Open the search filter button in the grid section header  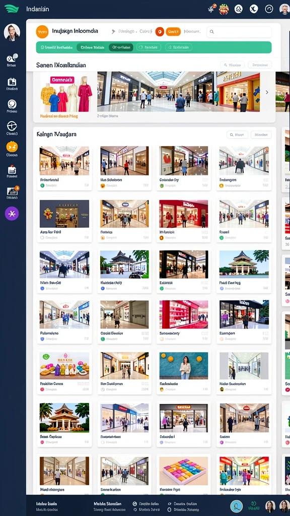[x=237, y=135]
